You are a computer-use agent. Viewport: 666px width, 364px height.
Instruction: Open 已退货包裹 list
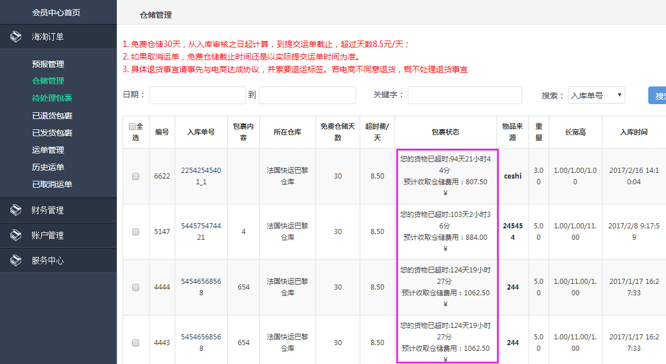coord(52,116)
